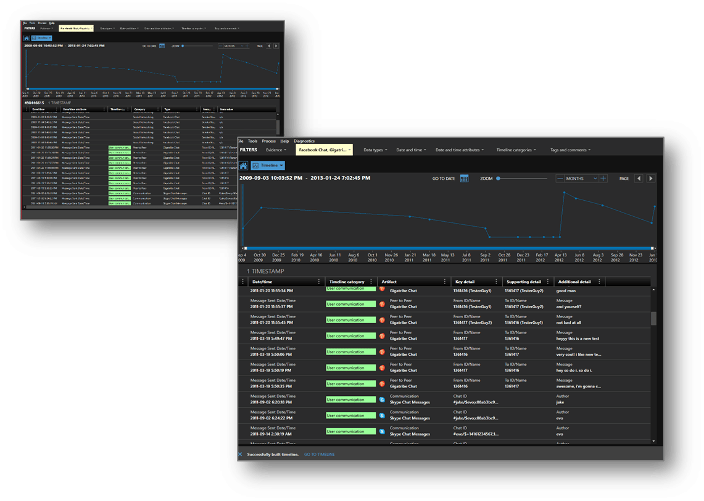Expand Date and time attributes filter
The image size is (704, 501).
459,150
